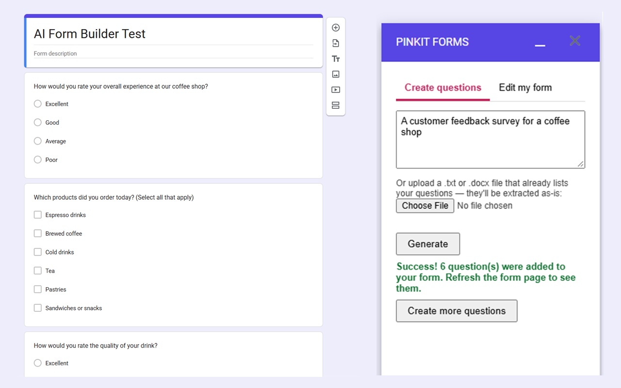Click the Import questions icon
The width and height of the screenshot is (621, 388).
click(x=336, y=43)
